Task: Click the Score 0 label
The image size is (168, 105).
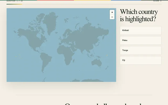Action: (157, 1)
